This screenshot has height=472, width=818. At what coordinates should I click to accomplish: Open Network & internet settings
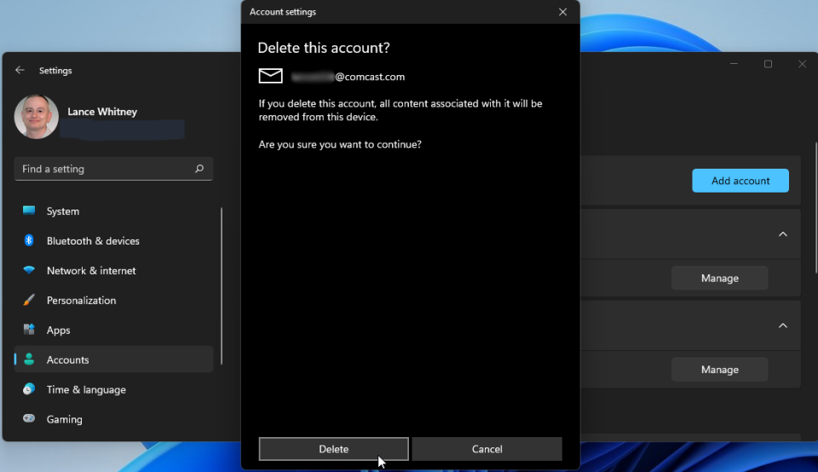coord(113,270)
